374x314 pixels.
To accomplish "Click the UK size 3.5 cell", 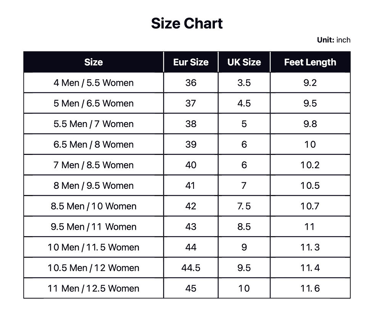I will (x=244, y=83).
